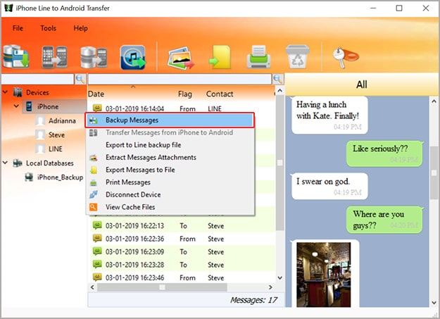Viewport: 440px width, 319px height.
Task: Collapse the iPhone tree node
Action: [18, 106]
